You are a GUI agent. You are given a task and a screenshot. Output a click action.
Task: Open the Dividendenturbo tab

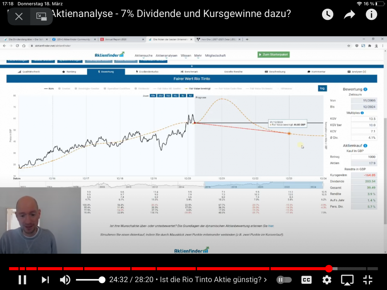[147, 72]
